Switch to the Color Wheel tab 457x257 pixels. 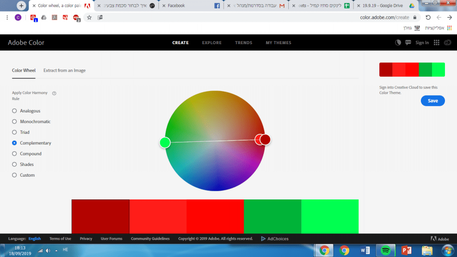24,70
